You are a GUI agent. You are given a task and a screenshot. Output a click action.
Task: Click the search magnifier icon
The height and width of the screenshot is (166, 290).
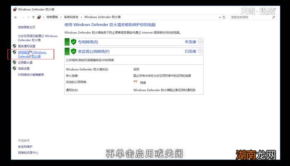point(274,17)
